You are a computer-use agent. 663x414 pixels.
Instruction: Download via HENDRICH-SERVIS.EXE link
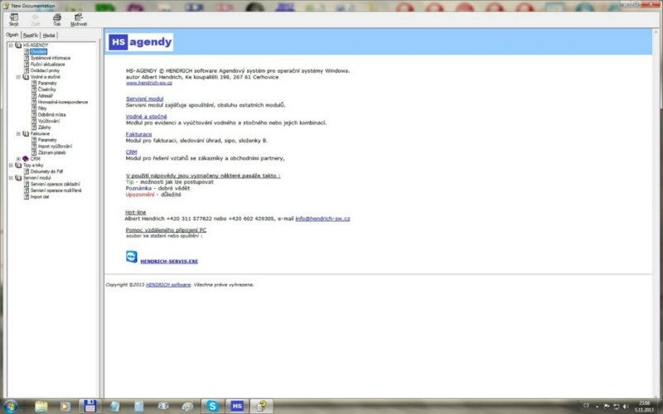point(169,261)
